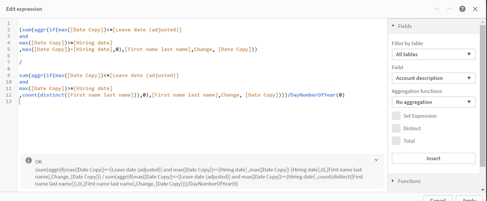Expand the Functions section
This screenshot has width=487, height=201.
coord(434,181)
